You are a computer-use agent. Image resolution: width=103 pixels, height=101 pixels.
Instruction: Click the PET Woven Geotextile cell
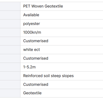(x=62, y=6)
